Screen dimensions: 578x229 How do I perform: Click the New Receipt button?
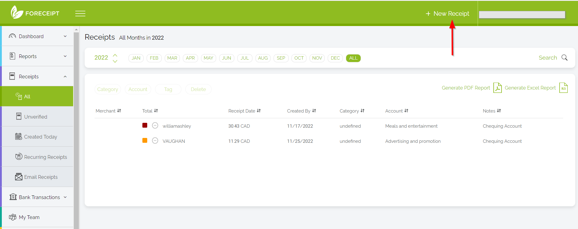click(447, 14)
